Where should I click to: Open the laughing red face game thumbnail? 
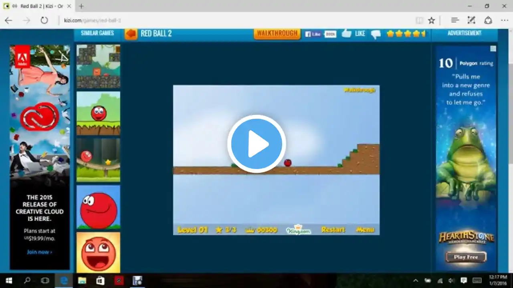pos(98,252)
